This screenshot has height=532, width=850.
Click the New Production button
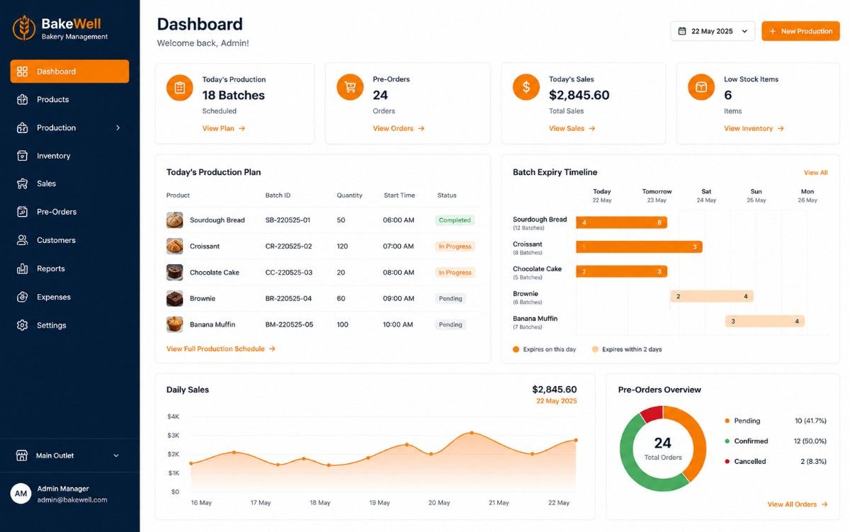[x=800, y=31]
